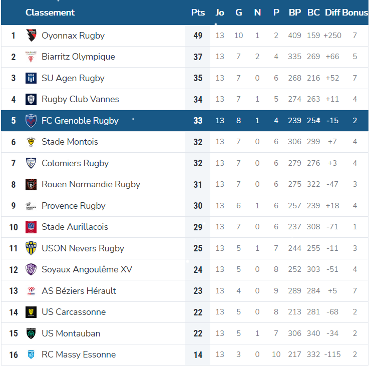Click the FC Grenoble Rugby shield logo
This screenshot has height=366, width=369.
[x=31, y=121]
